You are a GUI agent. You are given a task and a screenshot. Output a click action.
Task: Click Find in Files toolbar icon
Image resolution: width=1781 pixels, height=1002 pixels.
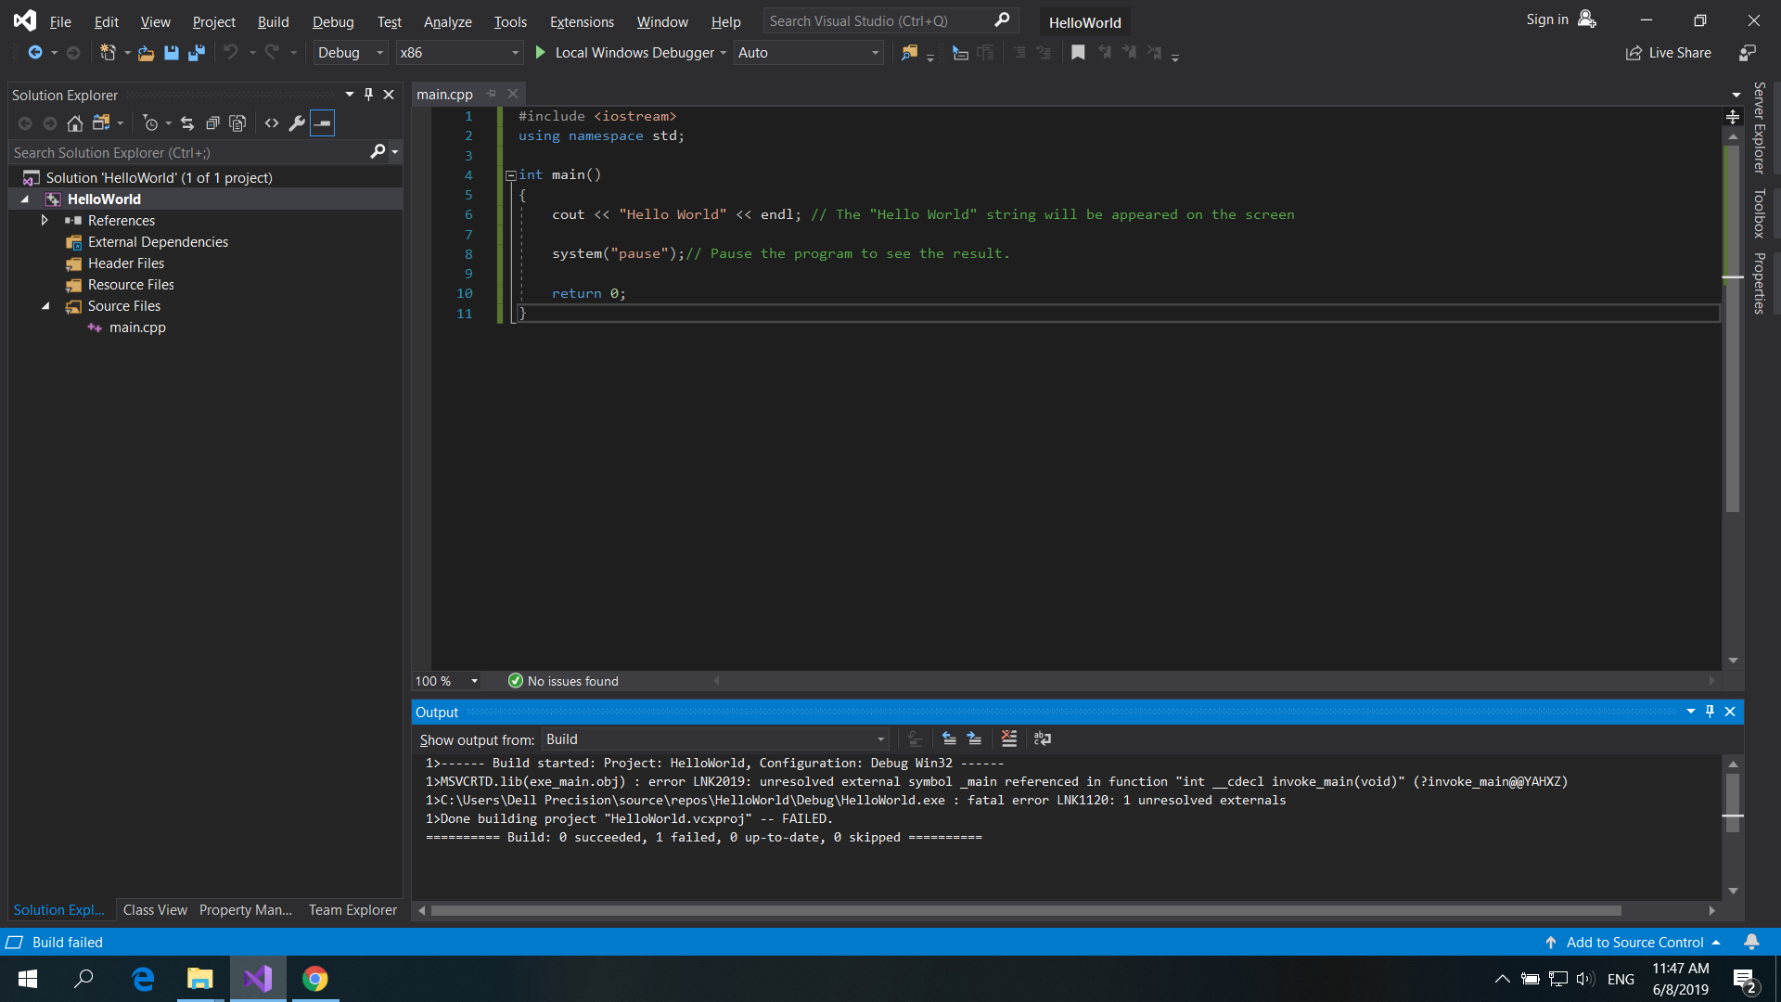tap(909, 53)
